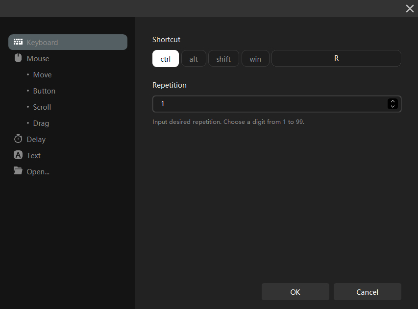Screen dimensions: 418x309
Task: Click the Delay stopwatch icon
Action: pyautogui.click(x=18, y=139)
